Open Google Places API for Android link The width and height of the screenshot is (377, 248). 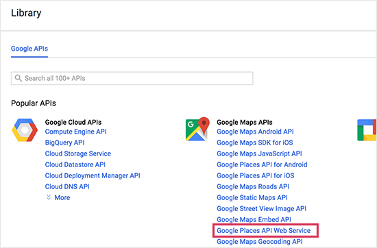[x=262, y=164]
